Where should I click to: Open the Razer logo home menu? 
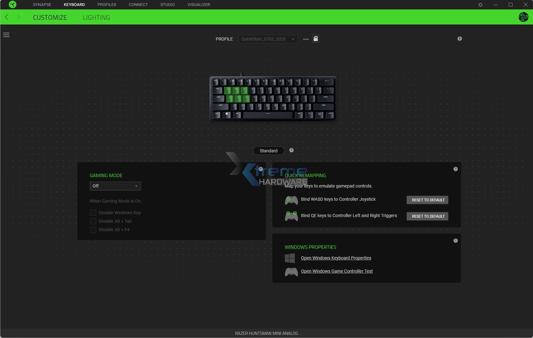coord(12,4)
